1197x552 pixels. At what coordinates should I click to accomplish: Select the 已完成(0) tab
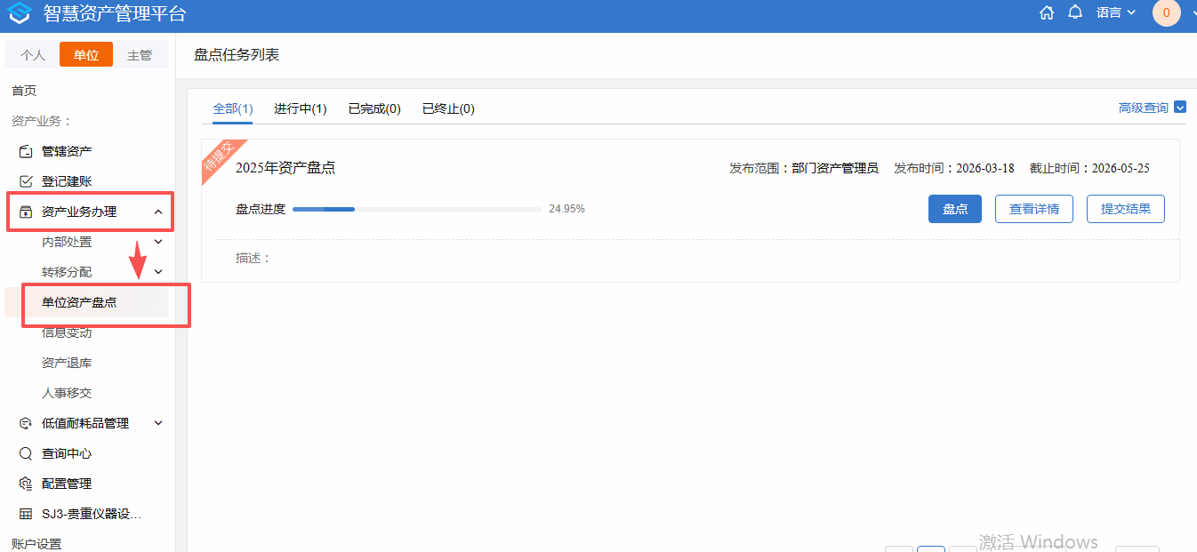click(374, 108)
